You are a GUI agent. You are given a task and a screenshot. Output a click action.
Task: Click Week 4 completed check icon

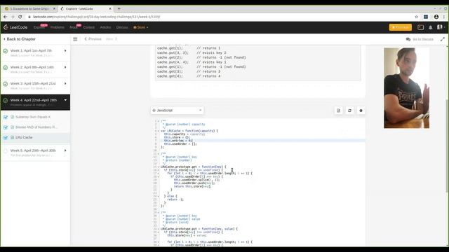pyautogui.click(x=5, y=101)
